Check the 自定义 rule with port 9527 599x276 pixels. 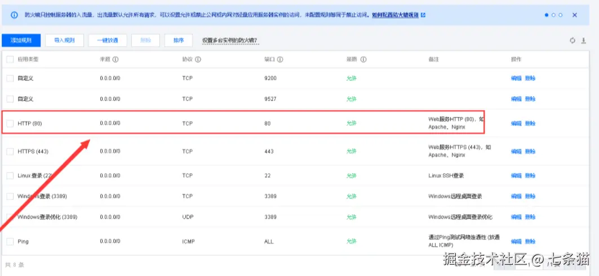(10, 99)
